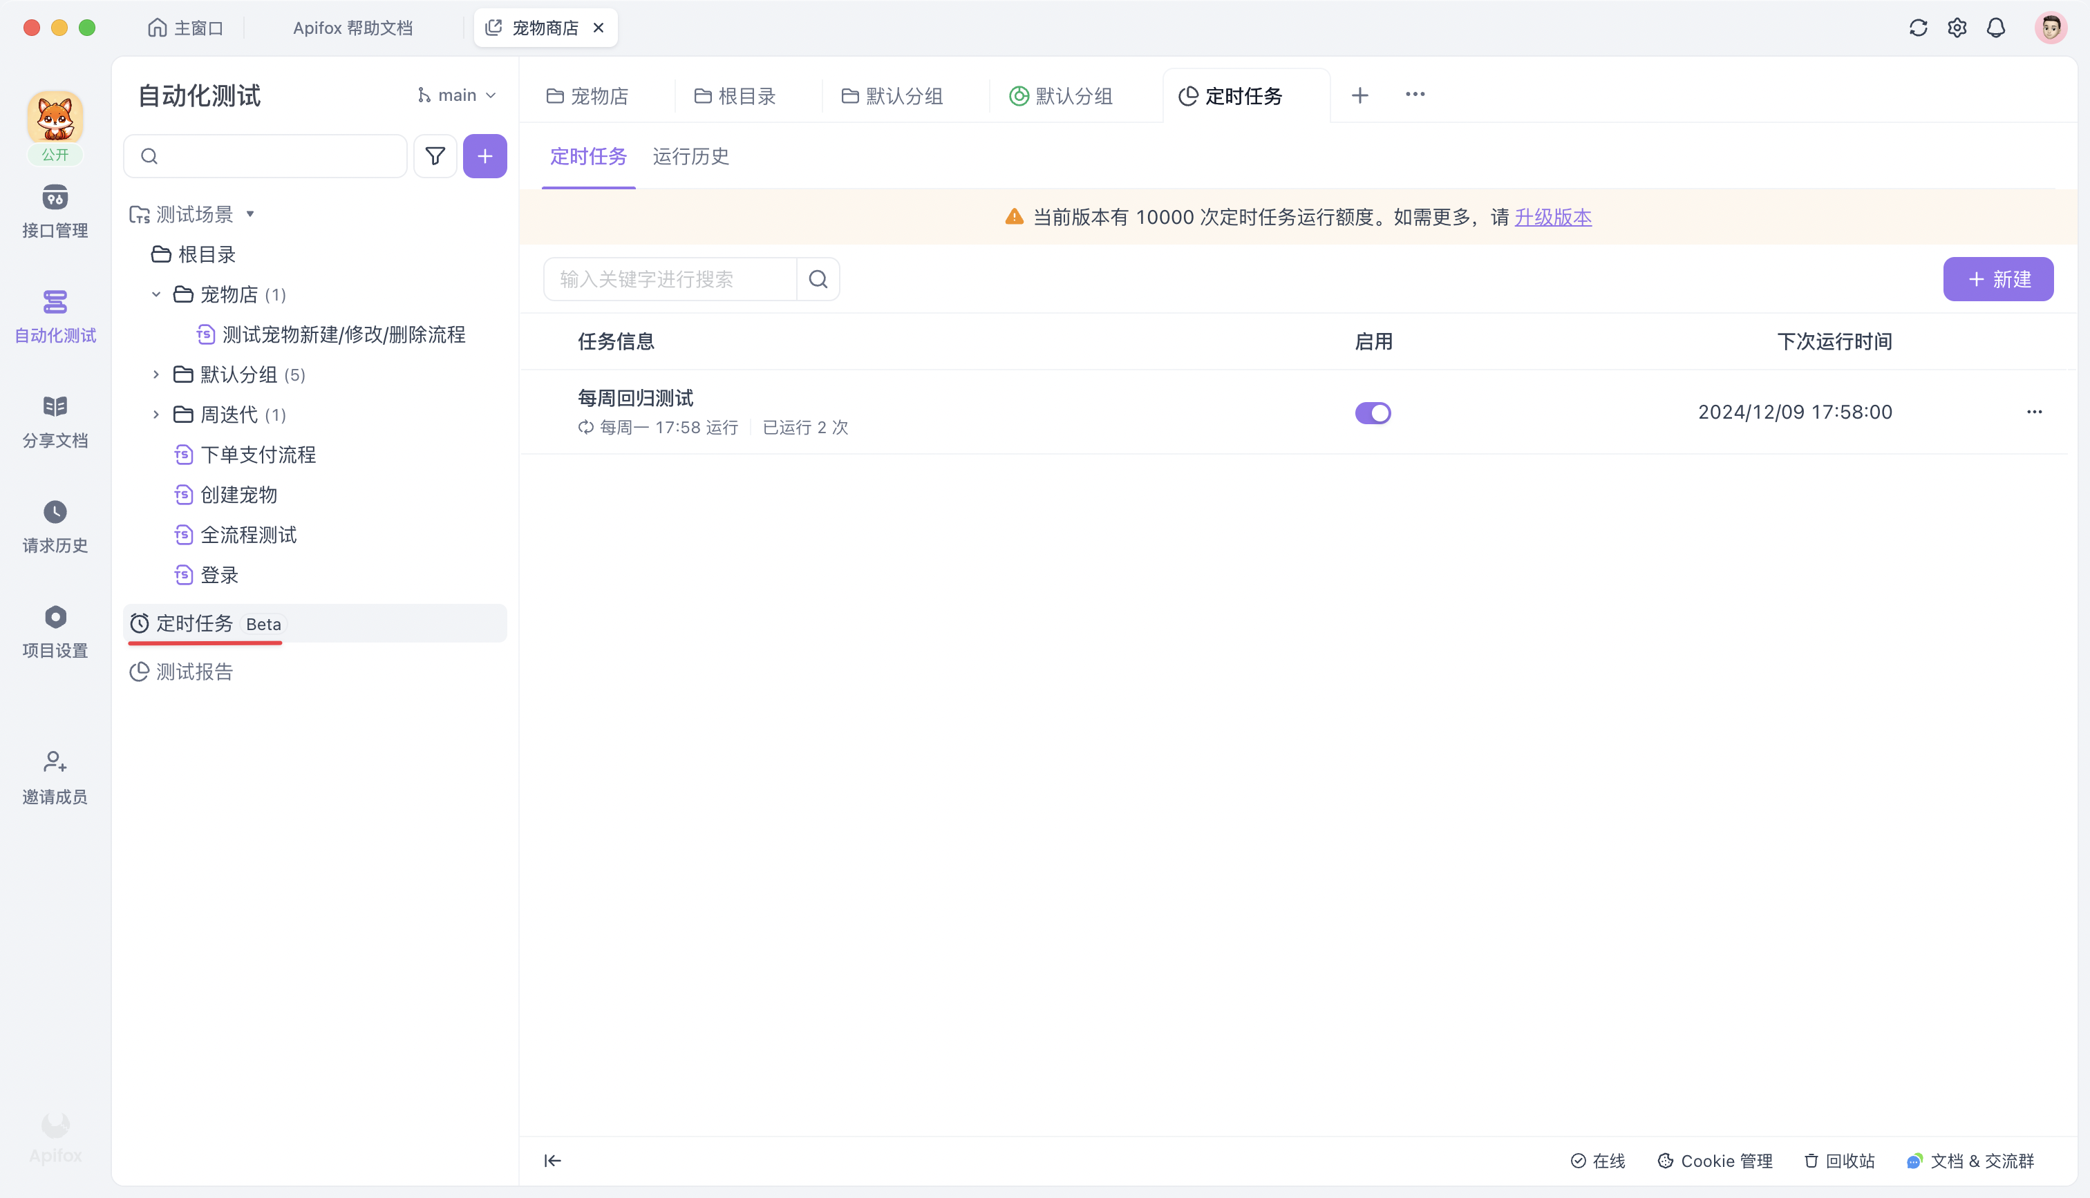Viewport: 2090px width, 1198px height.
Task: Expand the 默认分组 folder in the tree
Action: coord(156,374)
